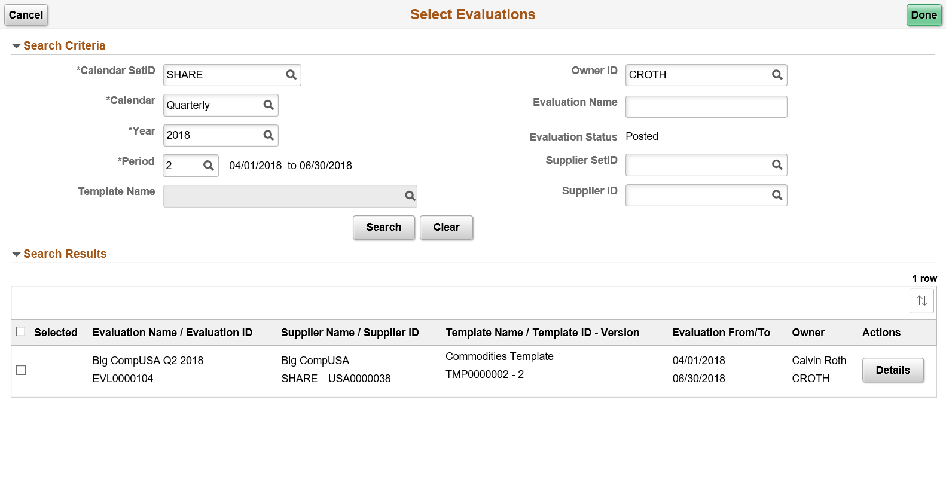Check the Select All header checkbox
This screenshot has height=500, width=946.
[x=21, y=331]
